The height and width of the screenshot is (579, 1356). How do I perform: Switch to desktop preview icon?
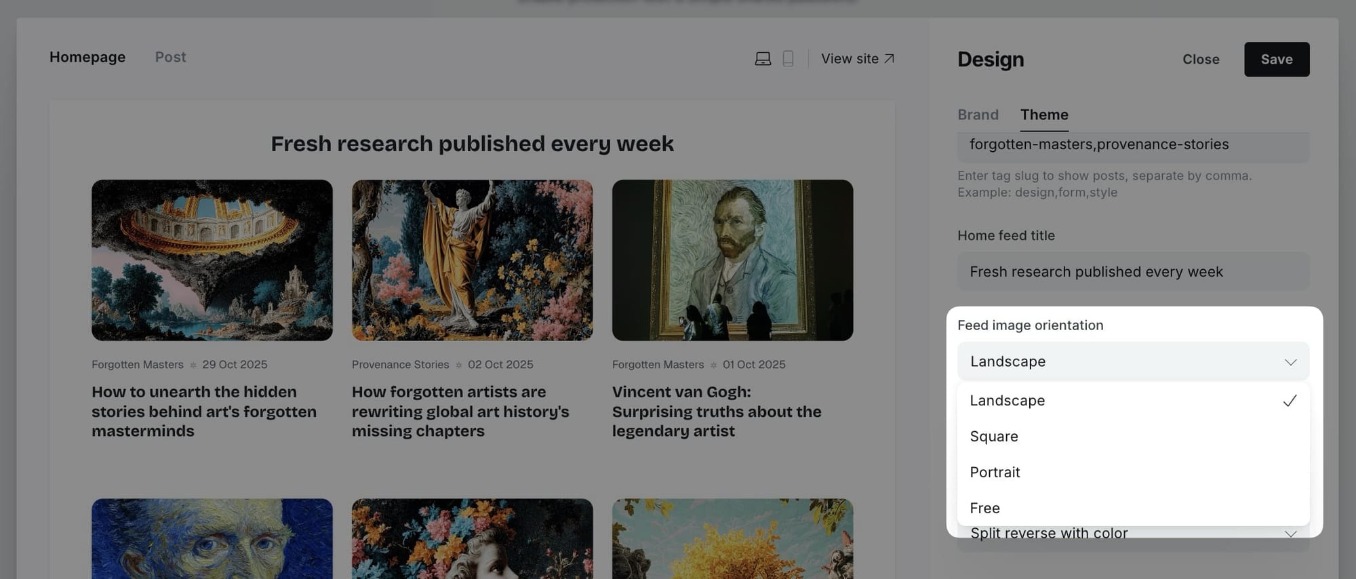pos(763,59)
